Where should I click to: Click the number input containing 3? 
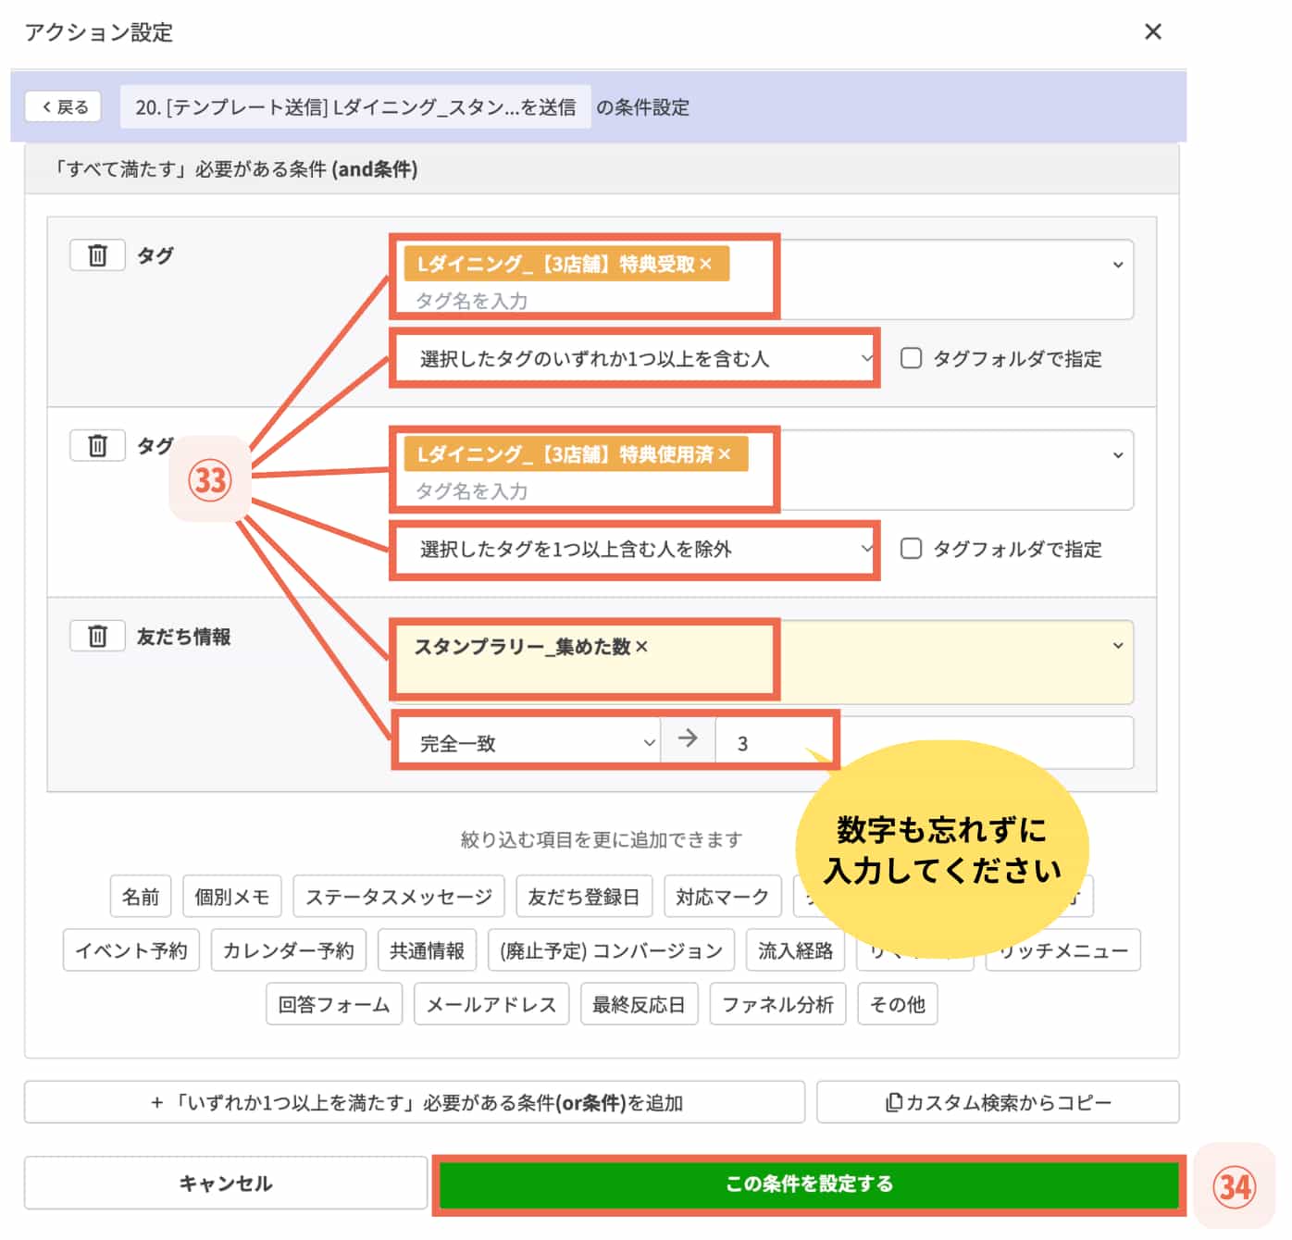[x=776, y=740]
